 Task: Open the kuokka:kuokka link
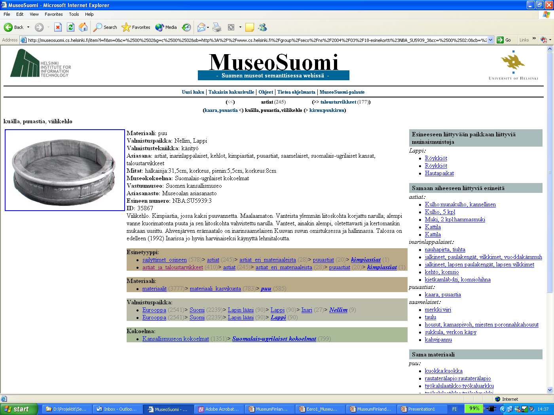[444, 371]
